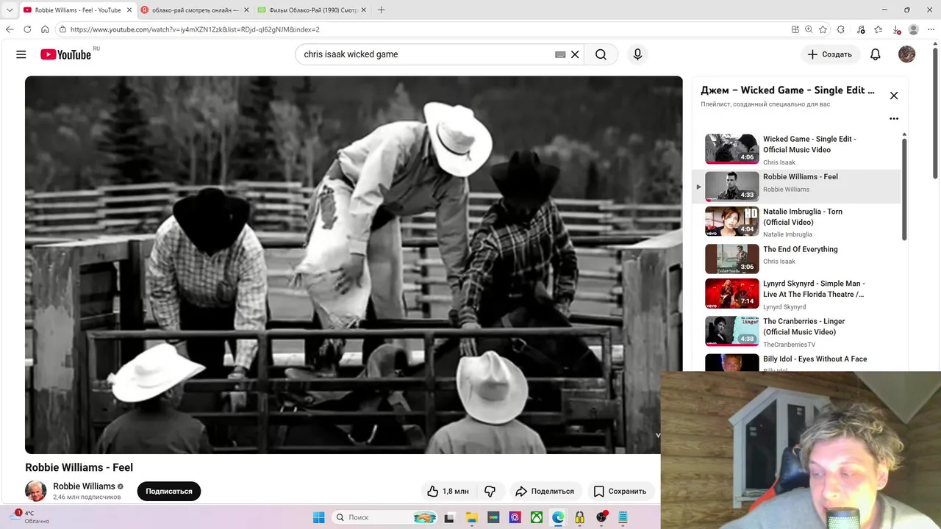Image resolution: width=941 pixels, height=529 pixels.
Task: Click the Robbie Williams - Feel video title
Action: click(79, 467)
